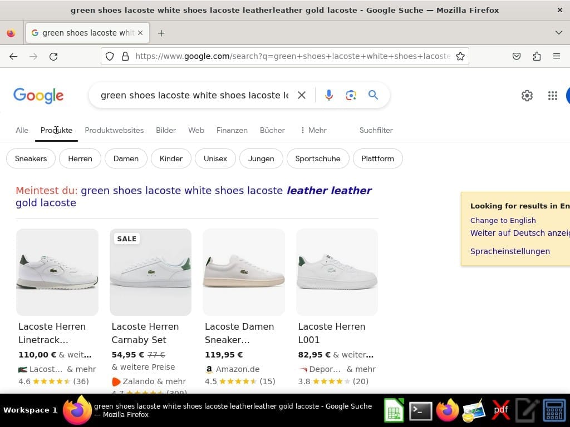
Task: Toggle the Jungen filter chip
Action: 261,158
